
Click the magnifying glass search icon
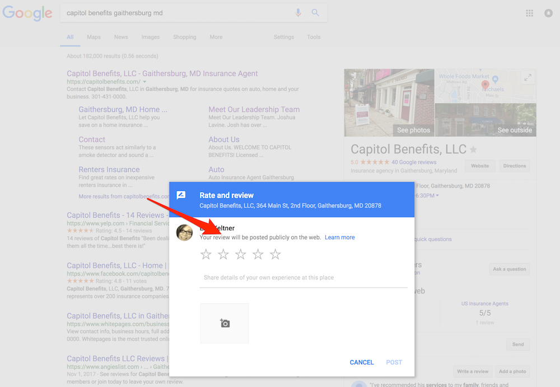click(x=315, y=13)
